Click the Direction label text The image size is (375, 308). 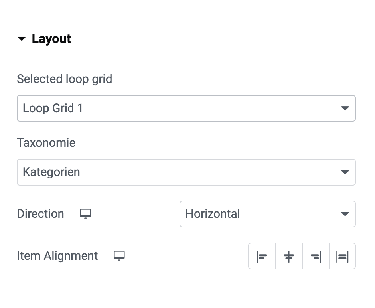pos(40,214)
